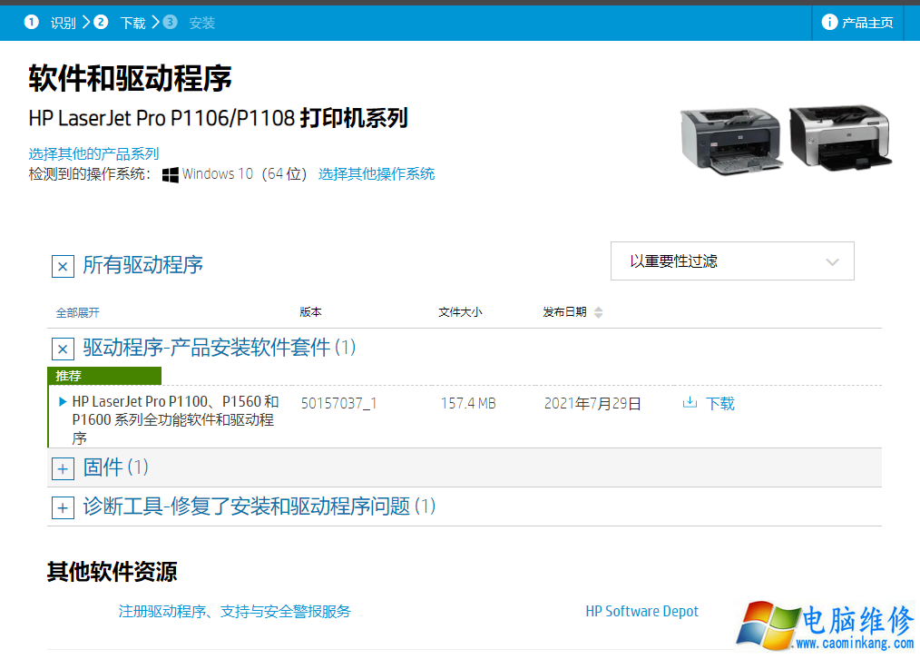Go to the 下载 step

point(132,23)
